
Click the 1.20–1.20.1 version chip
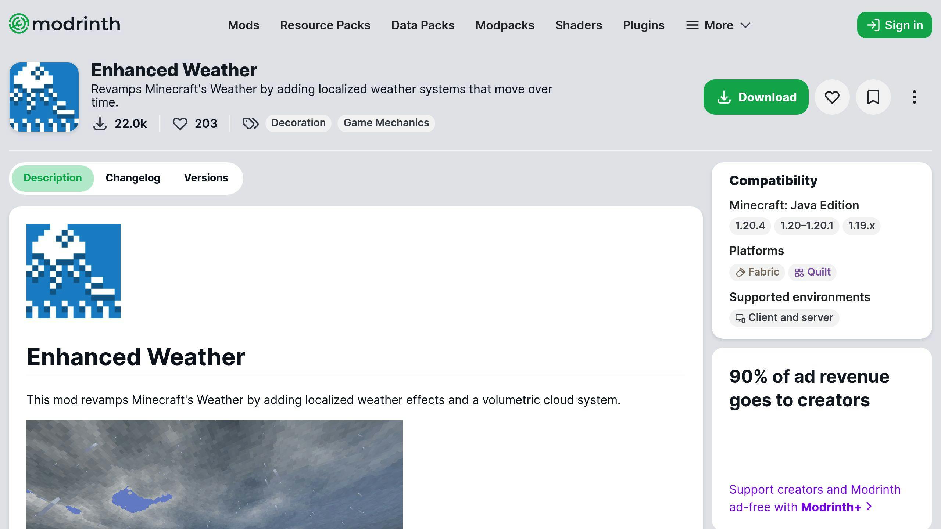tap(807, 226)
